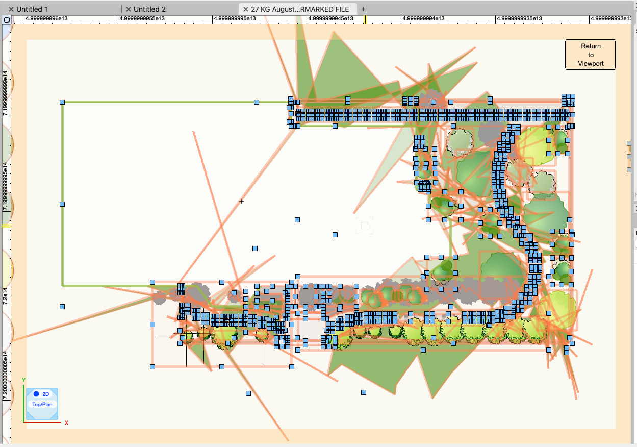Image resolution: width=637 pixels, height=447 pixels.
Task: Click the ruler origin icon in corner
Action: [7, 20]
